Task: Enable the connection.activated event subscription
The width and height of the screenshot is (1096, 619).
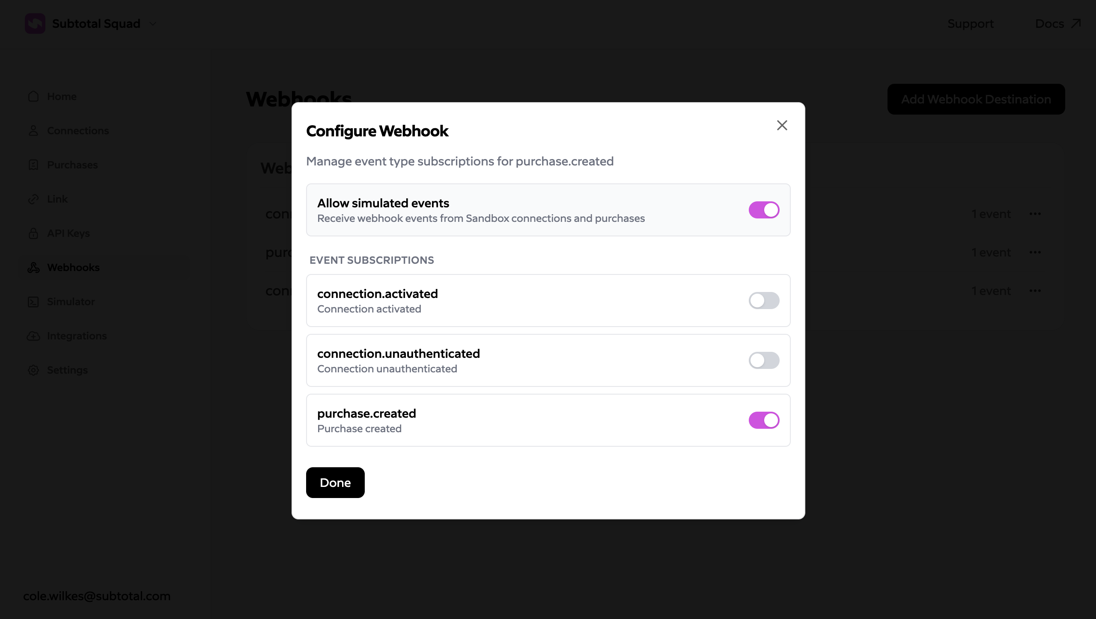Action: point(764,301)
